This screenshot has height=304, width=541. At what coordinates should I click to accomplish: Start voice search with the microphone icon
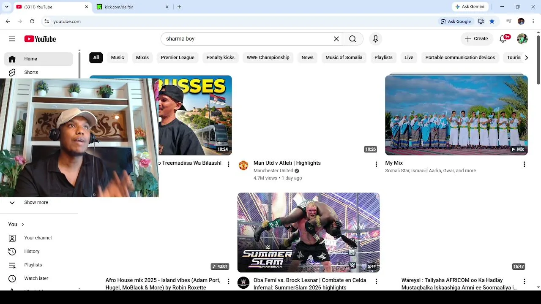click(375, 39)
